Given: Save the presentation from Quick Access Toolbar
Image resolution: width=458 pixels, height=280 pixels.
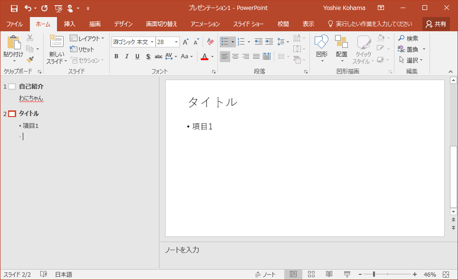Looking at the screenshot, I should click(x=14, y=8).
